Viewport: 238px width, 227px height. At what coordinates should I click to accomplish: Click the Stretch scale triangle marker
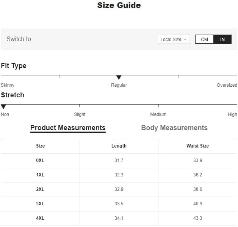3,107
